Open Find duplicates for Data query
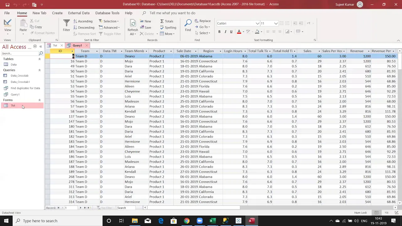This screenshot has height=226, width=402. click(x=25, y=88)
